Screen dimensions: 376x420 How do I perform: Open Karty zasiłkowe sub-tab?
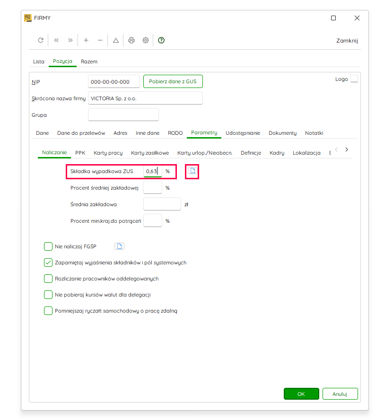(x=150, y=153)
